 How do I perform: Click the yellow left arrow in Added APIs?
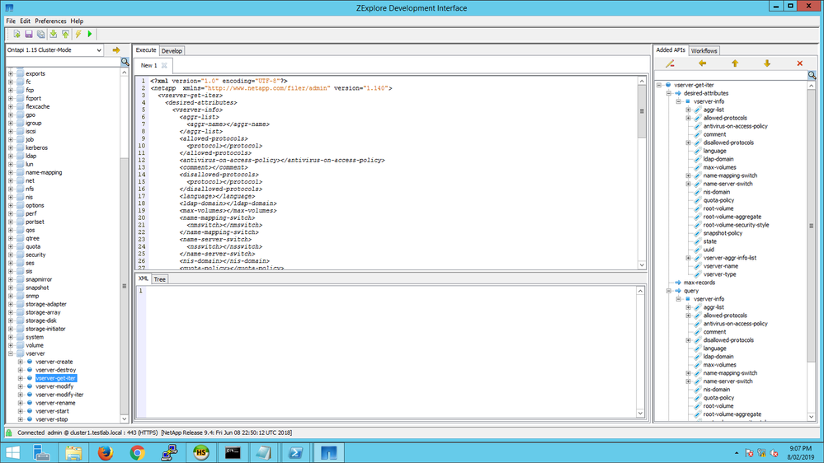[x=702, y=63]
